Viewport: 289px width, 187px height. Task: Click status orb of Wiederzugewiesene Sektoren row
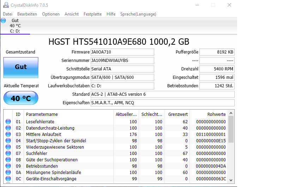click(8, 147)
